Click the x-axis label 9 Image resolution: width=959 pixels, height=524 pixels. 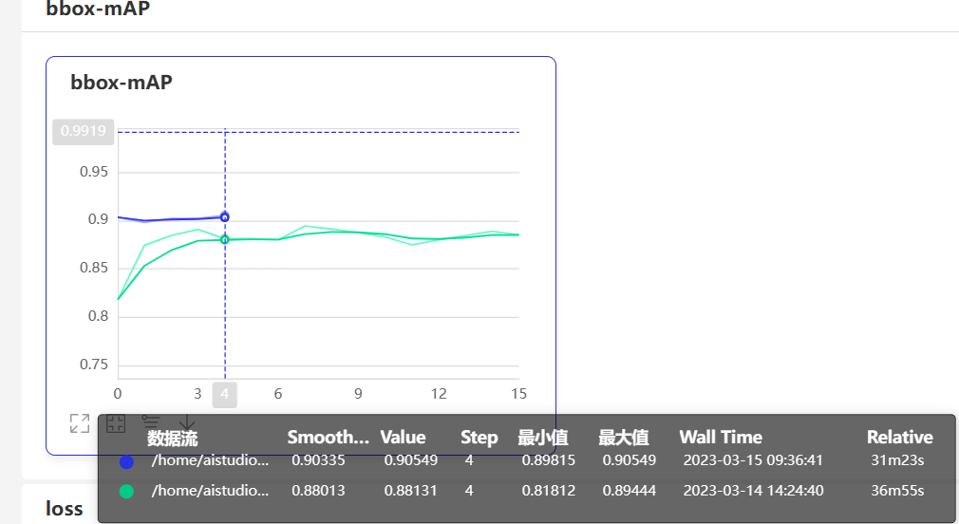click(x=358, y=394)
